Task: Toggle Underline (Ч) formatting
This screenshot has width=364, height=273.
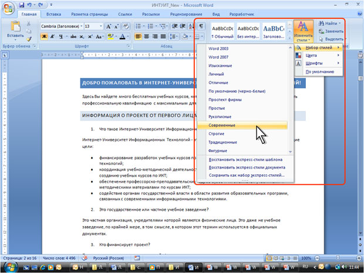Action: 61,36
